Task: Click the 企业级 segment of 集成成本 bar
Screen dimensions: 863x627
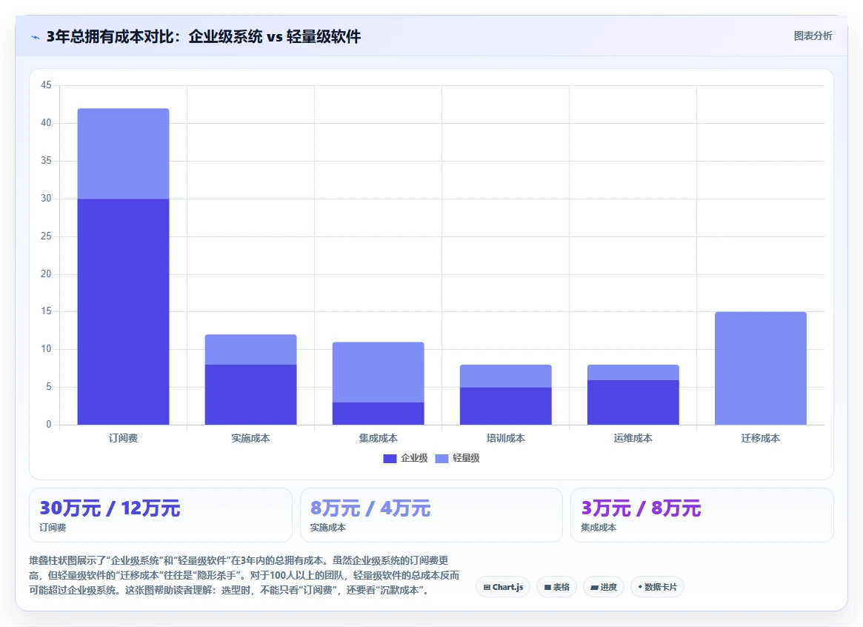Action: pyautogui.click(x=378, y=414)
